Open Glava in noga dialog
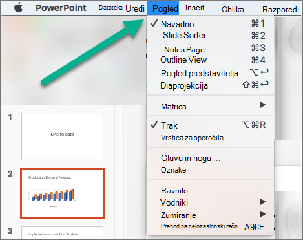This screenshot has width=303, height=240. [210, 158]
